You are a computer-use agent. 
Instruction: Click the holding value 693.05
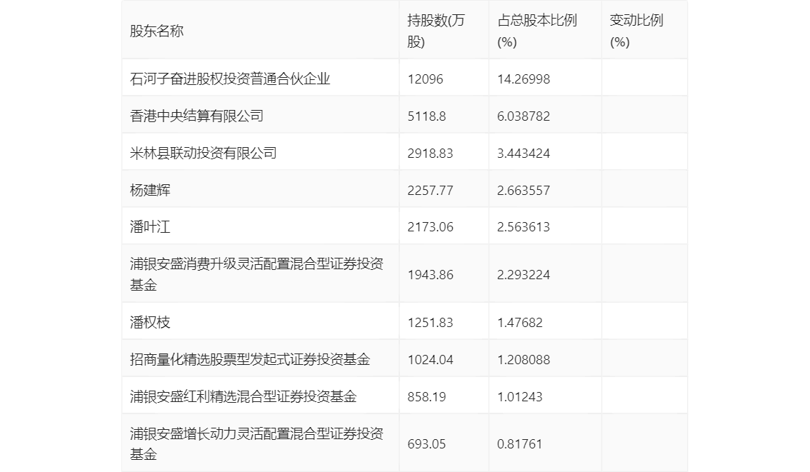[x=426, y=444]
